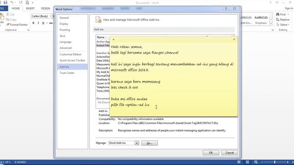Click the Copy icon in Clipboard group
Image resolution: width=294 pixels, height=165 pixels.
click(x=7, y=19)
